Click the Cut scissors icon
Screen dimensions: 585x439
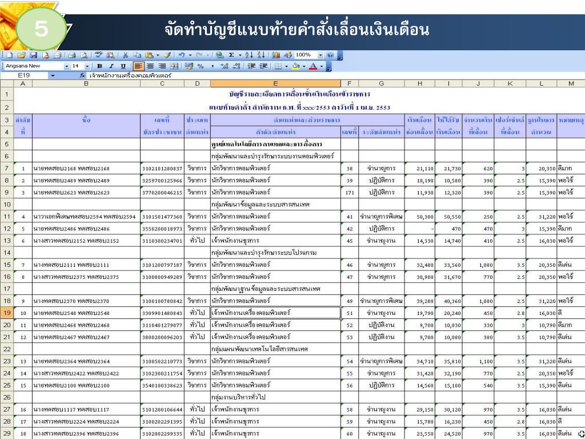(x=125, y=55)
